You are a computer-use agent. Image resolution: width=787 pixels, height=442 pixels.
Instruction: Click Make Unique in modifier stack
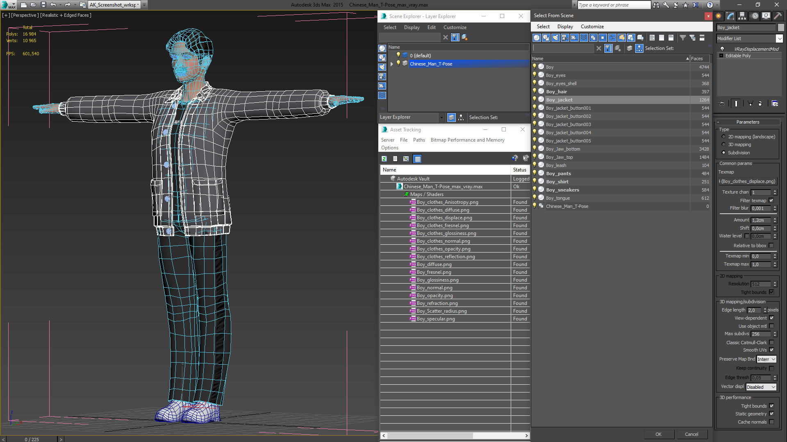tap(750, 104)
